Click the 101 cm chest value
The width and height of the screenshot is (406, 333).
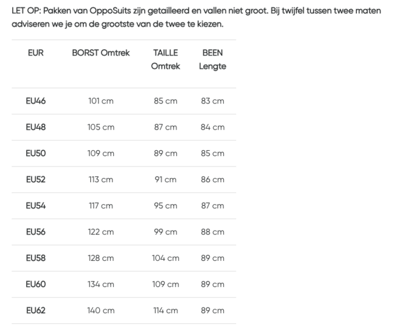pyautogui.click(x=101, y=101)
